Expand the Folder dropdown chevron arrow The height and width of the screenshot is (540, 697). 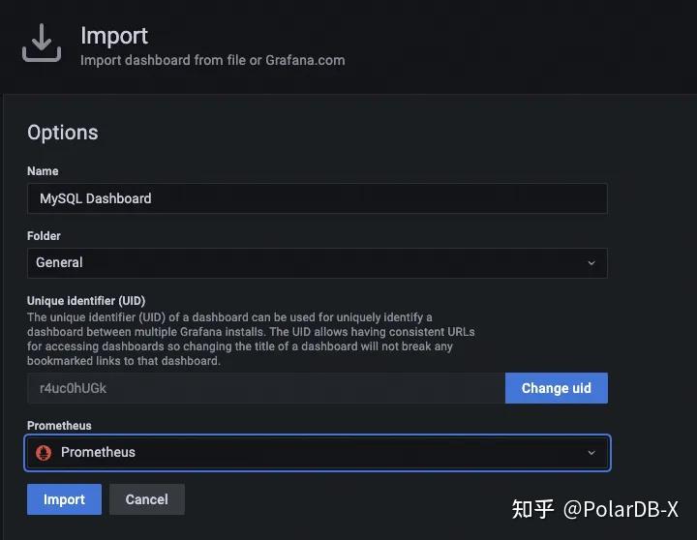[x=591, y=263]
